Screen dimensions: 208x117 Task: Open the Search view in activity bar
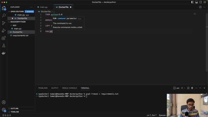[4, 16]
